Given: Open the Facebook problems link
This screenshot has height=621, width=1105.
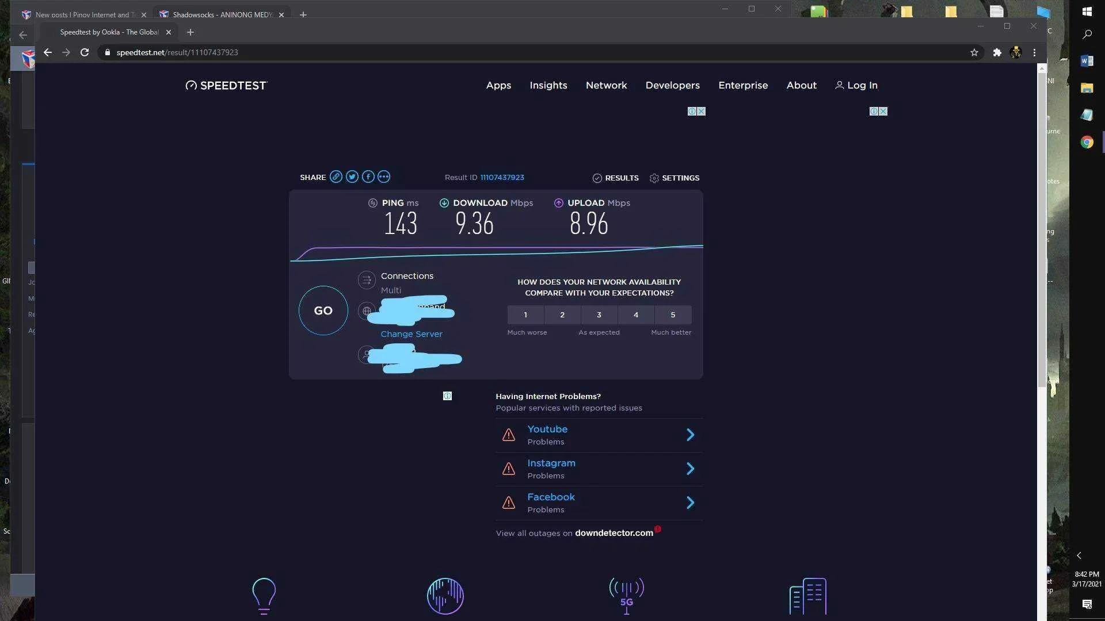Looking at the screenshot, I should pyautogui.click(x=551, y=497).
